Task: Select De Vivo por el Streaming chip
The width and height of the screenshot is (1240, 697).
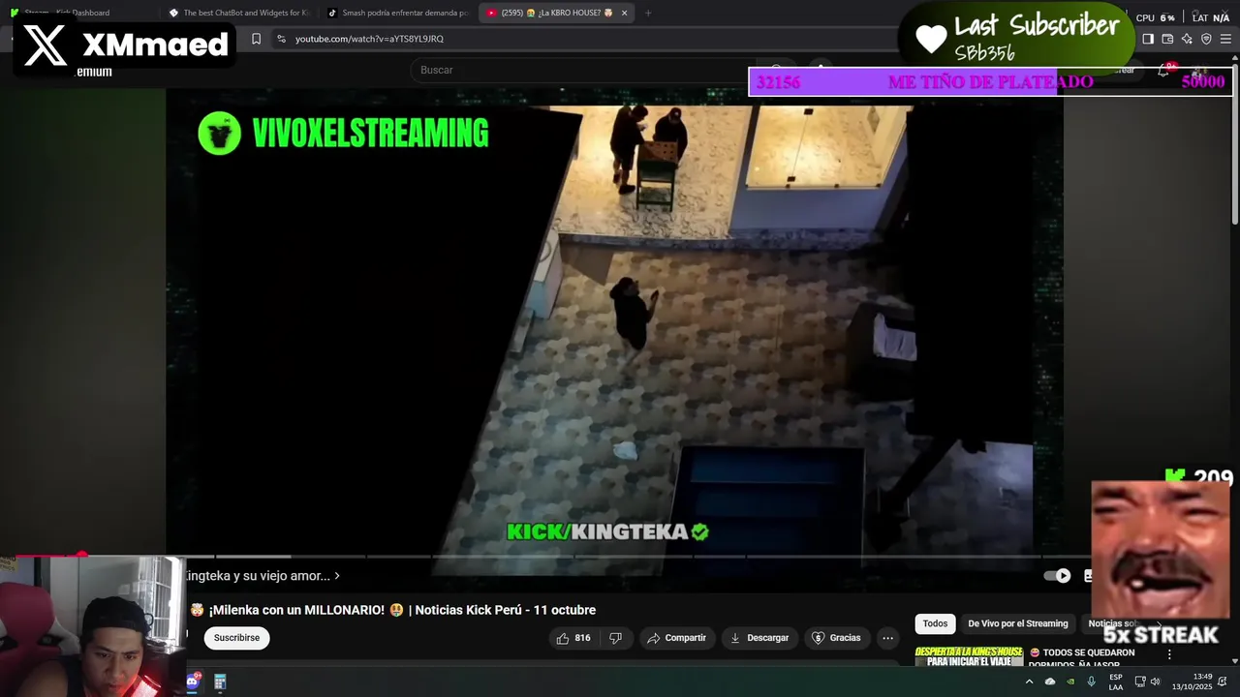Action: pyautogui.click(x=1017, y=623)
